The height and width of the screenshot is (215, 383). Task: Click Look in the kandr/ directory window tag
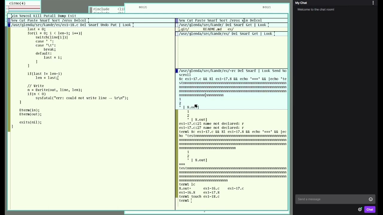coord(262,25)
